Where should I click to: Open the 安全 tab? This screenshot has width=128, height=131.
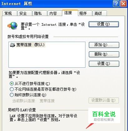pos(25,13)
